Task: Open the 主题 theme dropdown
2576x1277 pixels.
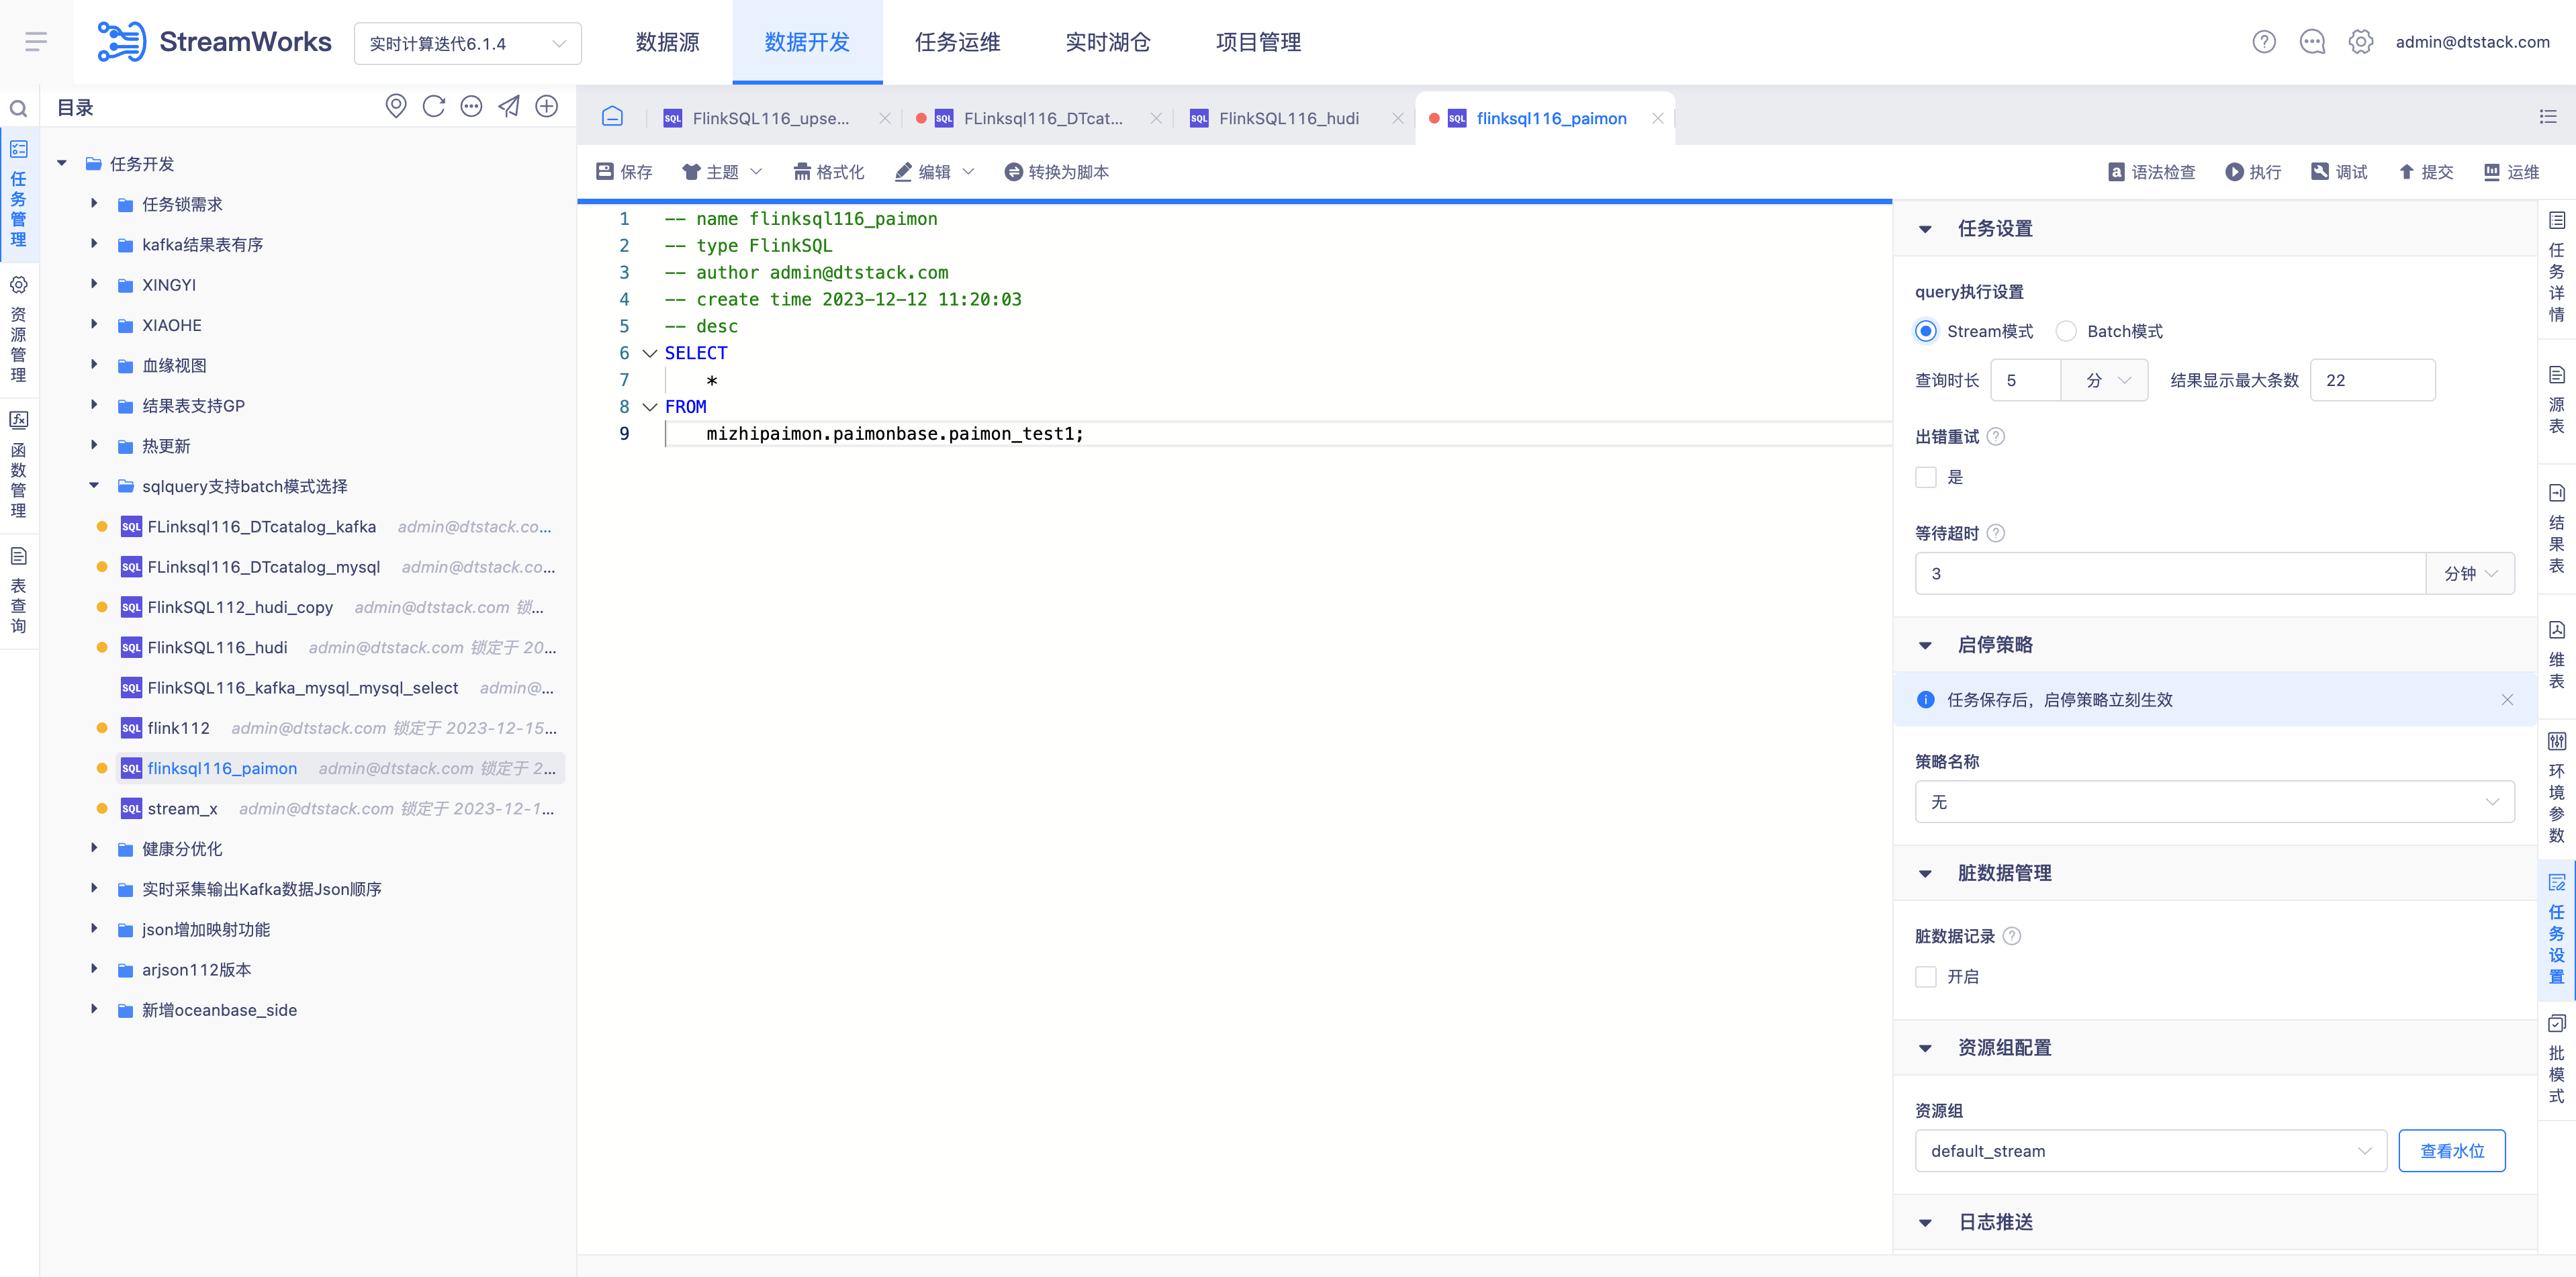Action: (722, 172)
